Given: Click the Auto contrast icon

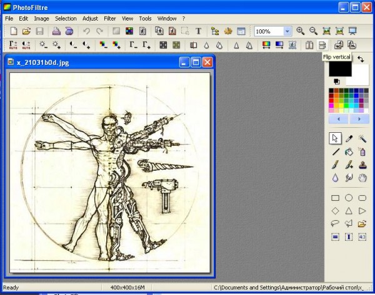Looking at the screenshot, I should 26,45.
